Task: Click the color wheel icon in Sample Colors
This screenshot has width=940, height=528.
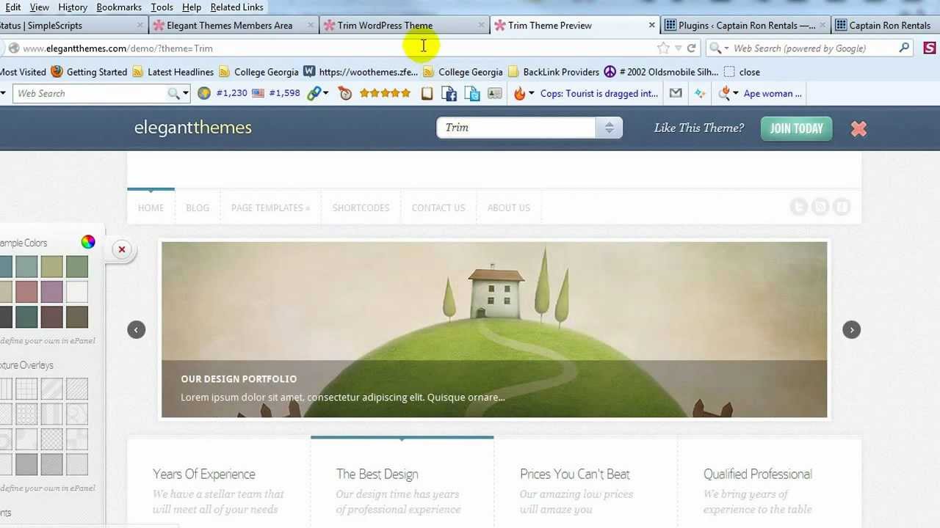Action: (x=88, y=243)
